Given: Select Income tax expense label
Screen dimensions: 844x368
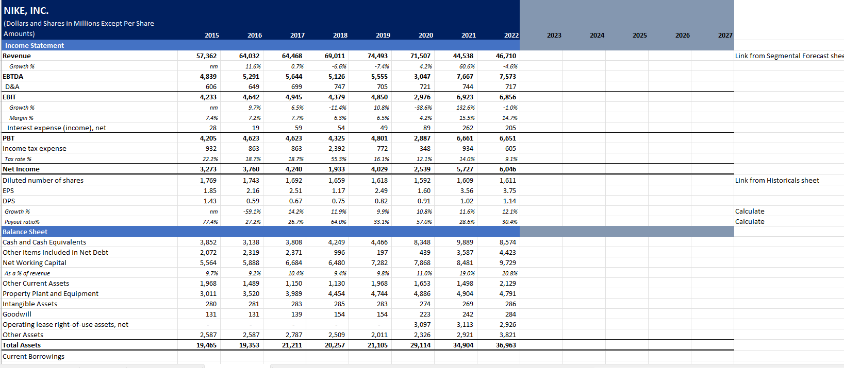Looking at the screenshot, I should pos(35,148).
